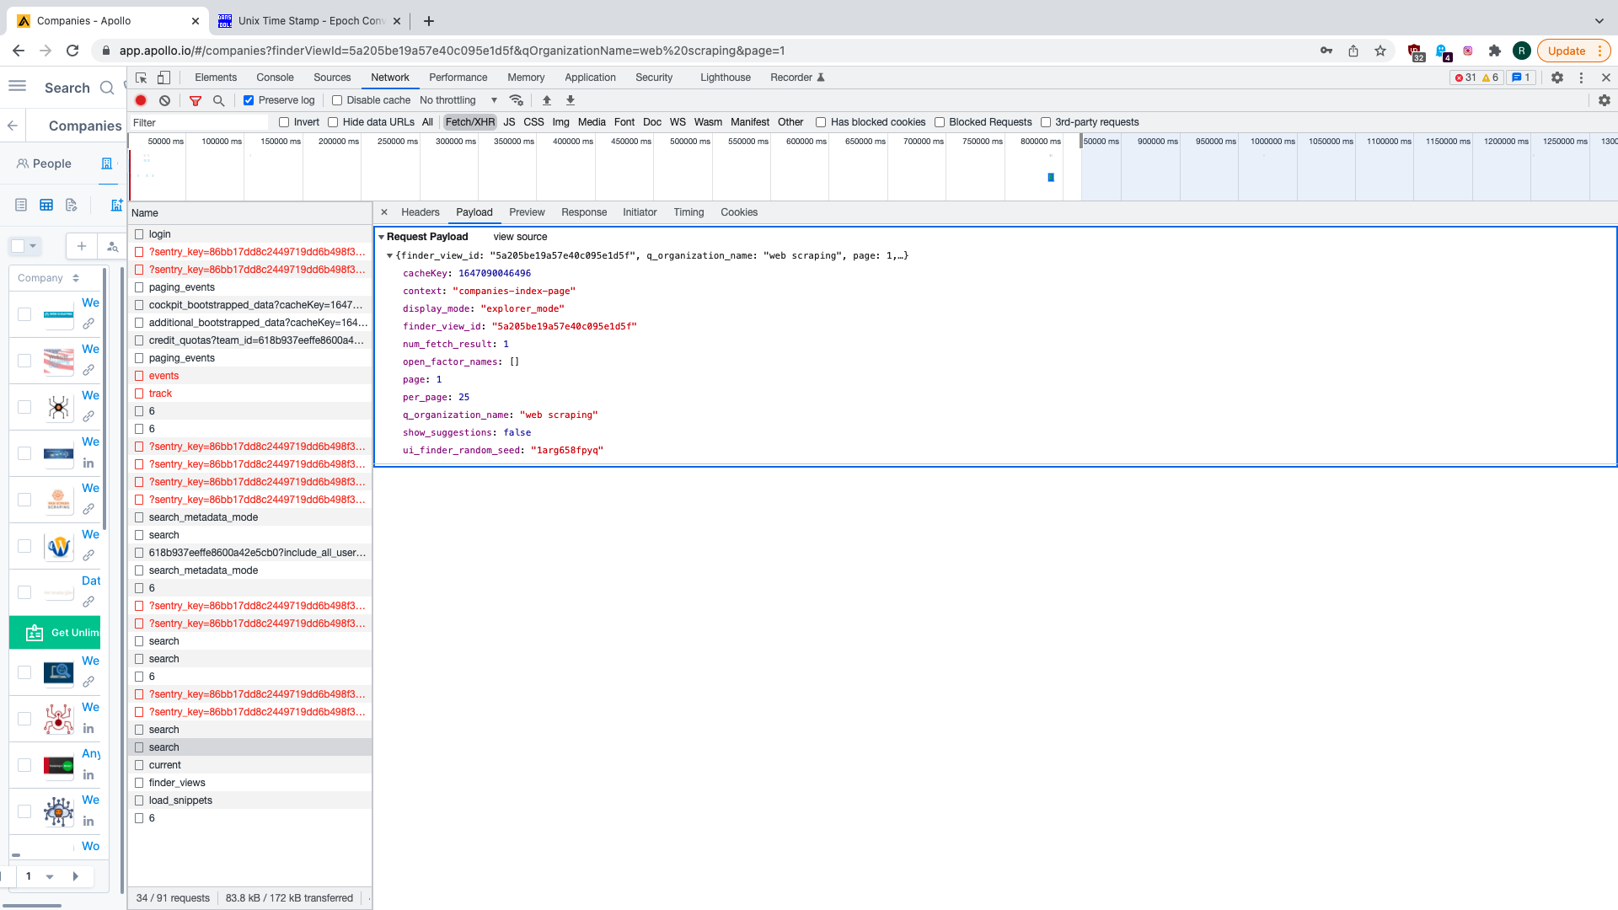Open the No throttling dropdown
The height and width of the screenshot is (910, 1618).
458,100
